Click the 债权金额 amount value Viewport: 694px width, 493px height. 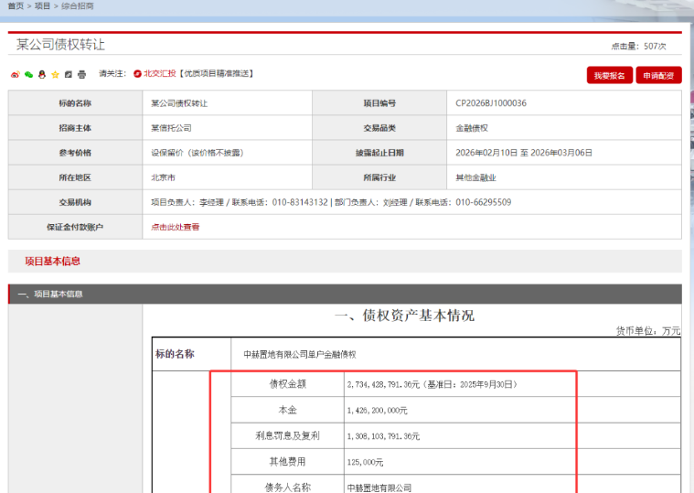pos(432,385)
